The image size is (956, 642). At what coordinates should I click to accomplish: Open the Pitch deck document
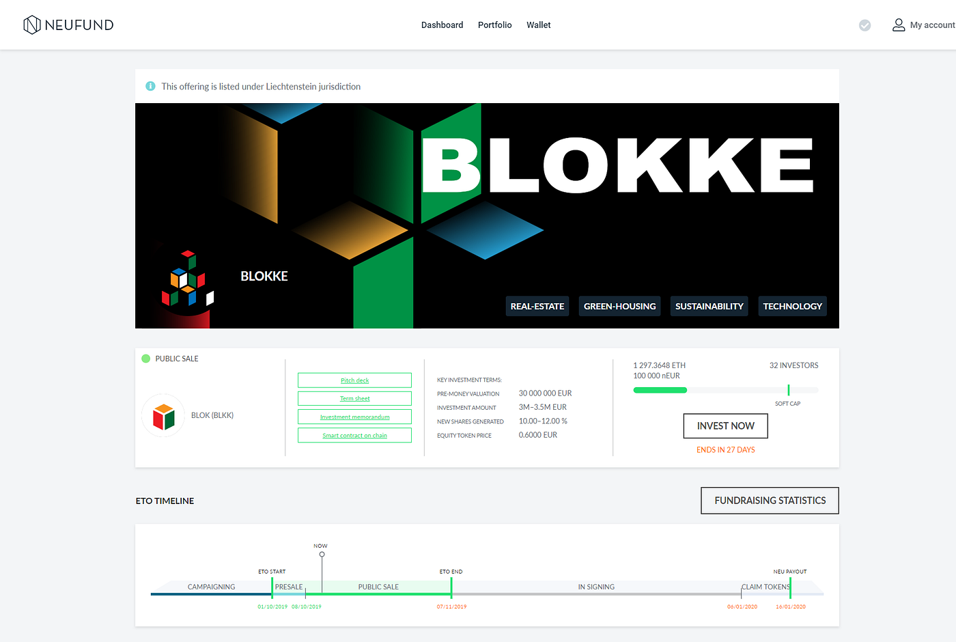[x=354, y=380]
